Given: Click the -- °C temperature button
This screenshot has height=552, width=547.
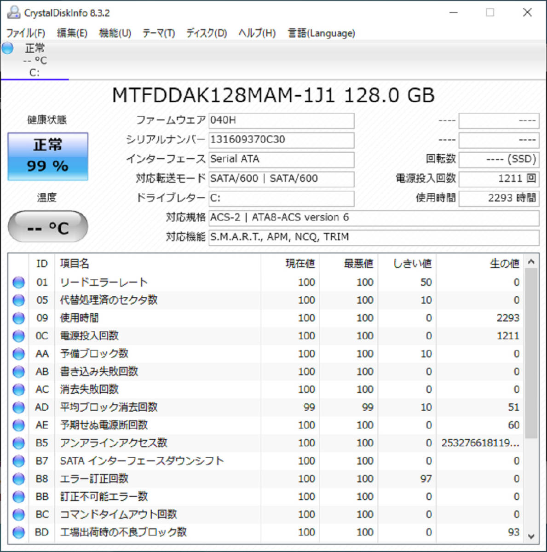Looking at the screenshot, I should tap(48, 227).
